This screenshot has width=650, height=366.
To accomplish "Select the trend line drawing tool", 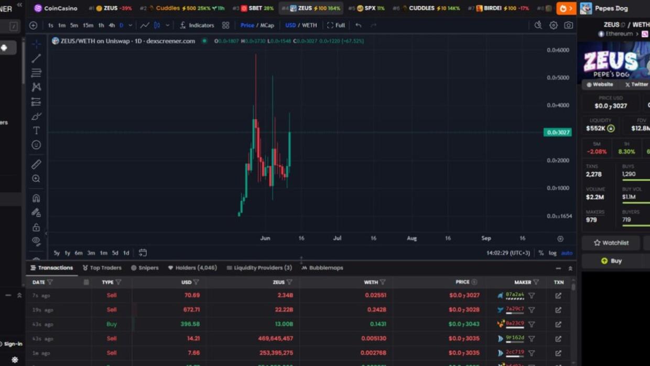I will coord(36,58).
